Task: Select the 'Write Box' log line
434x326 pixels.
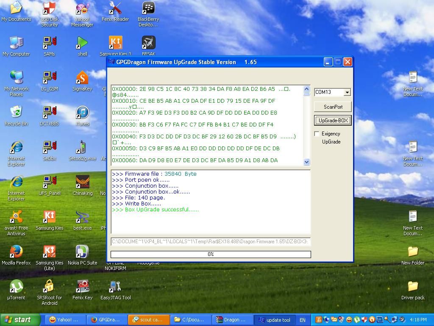Action: pos(136,204)
